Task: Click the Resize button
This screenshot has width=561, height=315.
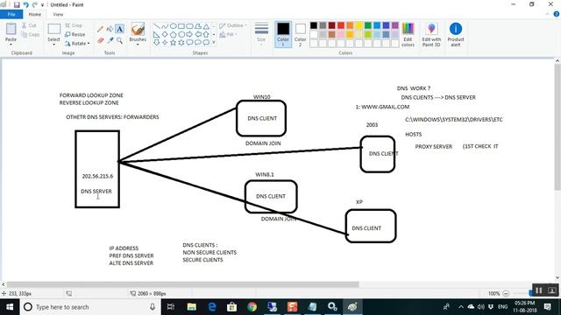Action: pos(75,34)
